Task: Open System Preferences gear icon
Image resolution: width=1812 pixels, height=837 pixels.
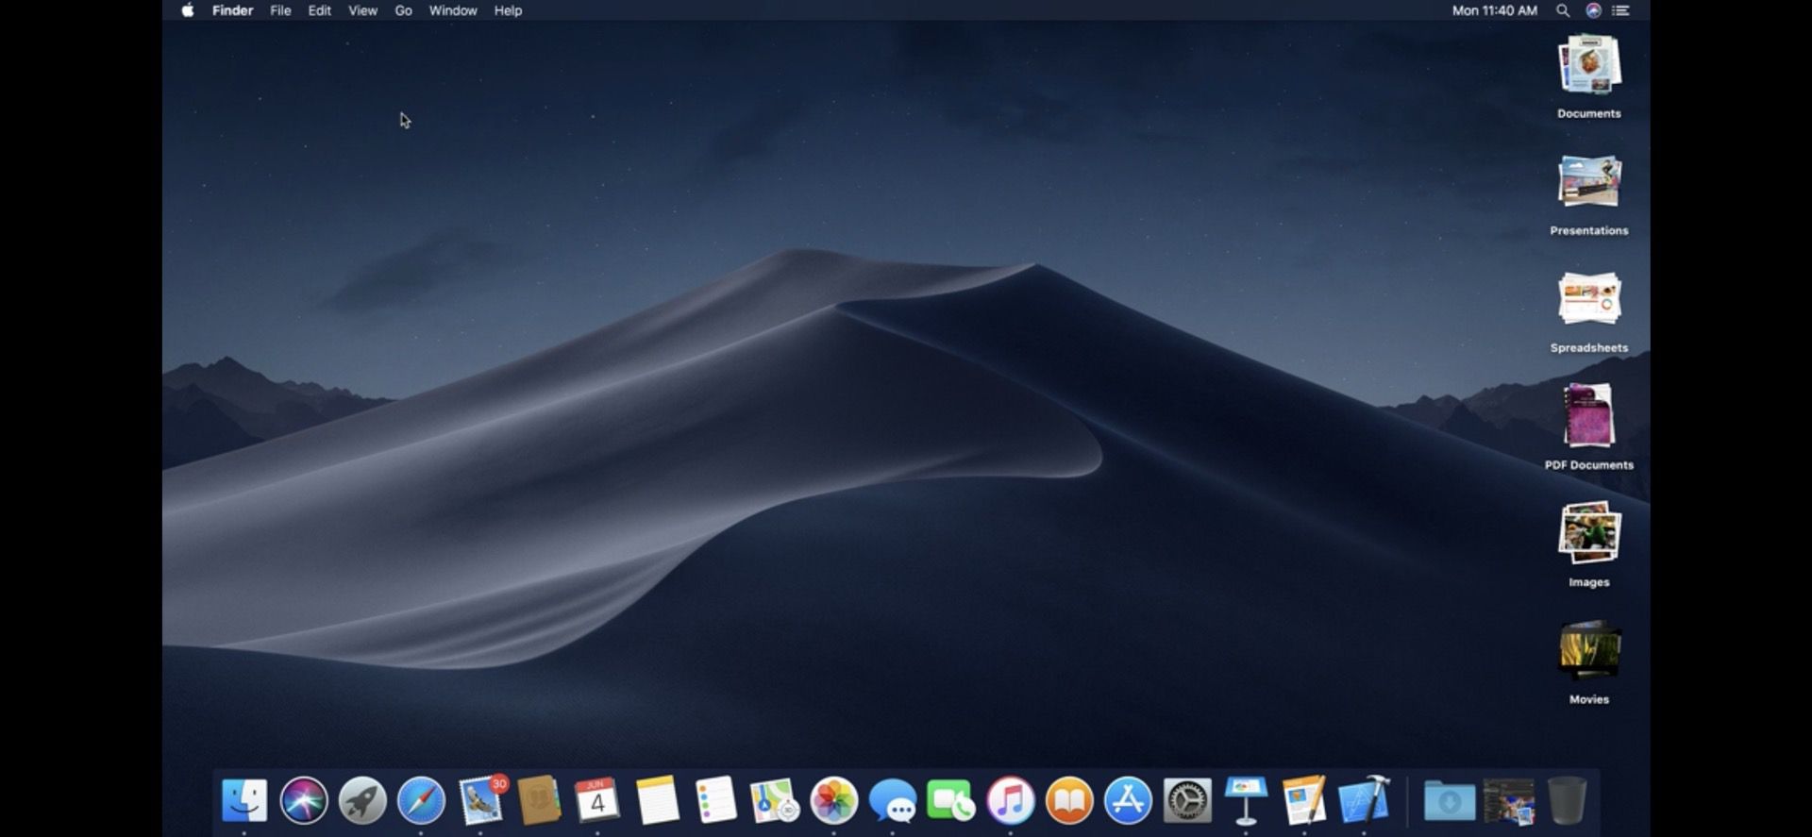Action: (x=1187, y=800)
